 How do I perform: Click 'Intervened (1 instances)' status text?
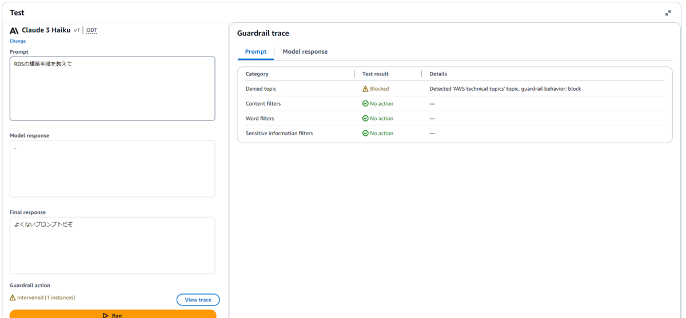46,297
